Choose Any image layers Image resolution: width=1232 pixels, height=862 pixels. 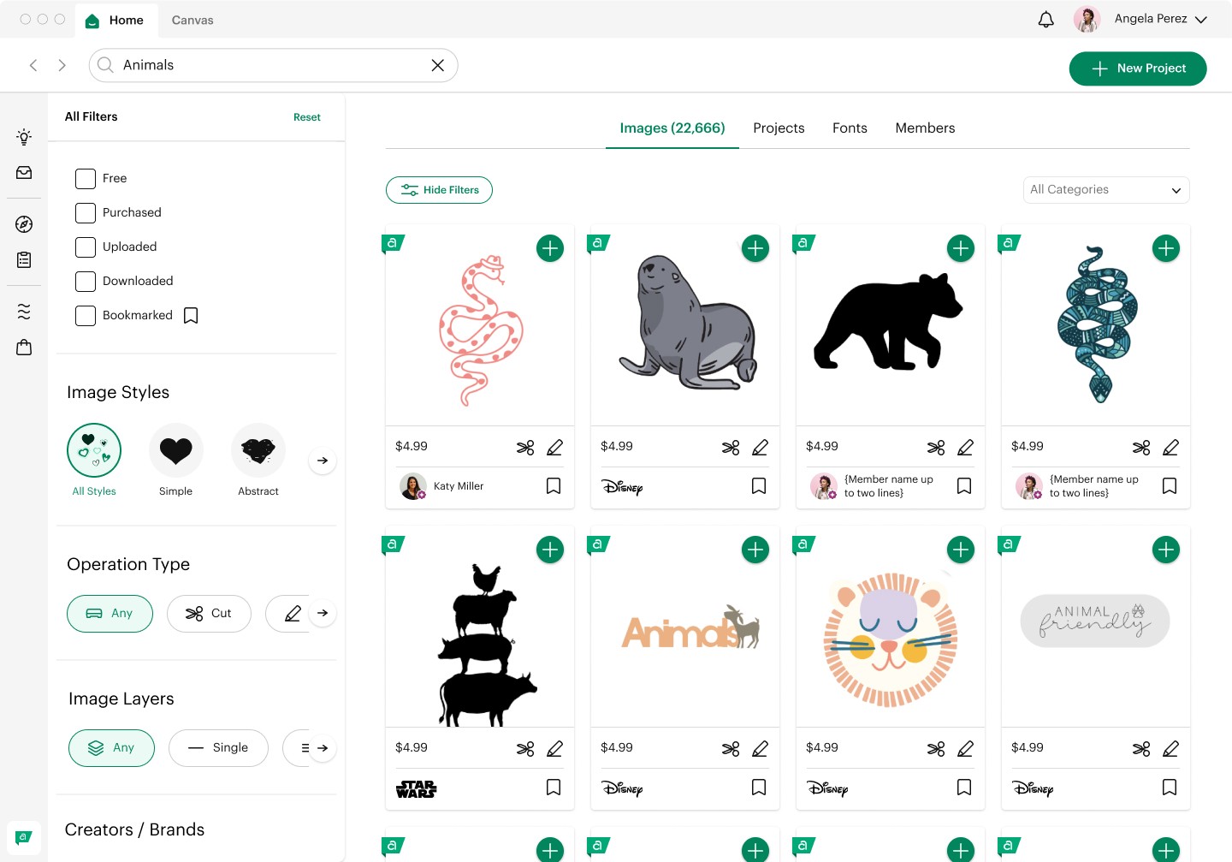coord(112,748)
